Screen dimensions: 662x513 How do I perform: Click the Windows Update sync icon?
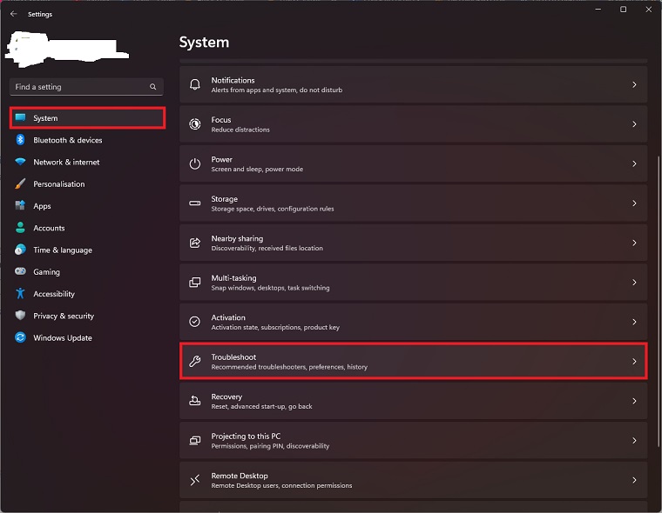20,338
